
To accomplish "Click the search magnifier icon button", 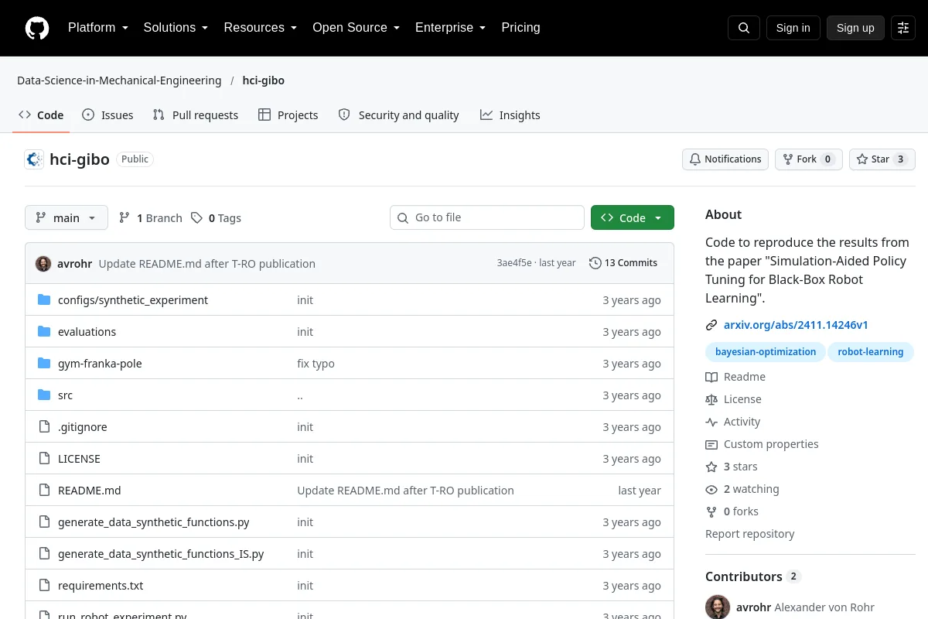I will tap(744, 28).
